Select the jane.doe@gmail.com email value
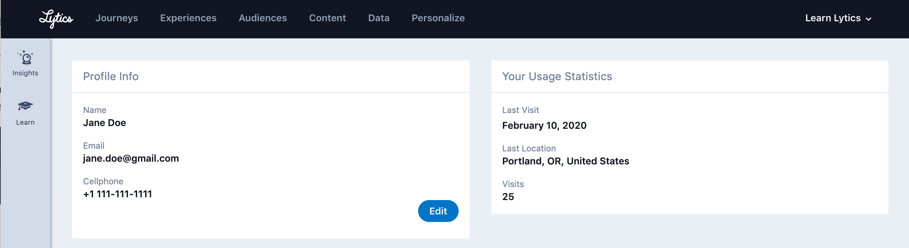The image size is (909, 248). [131, 158]
